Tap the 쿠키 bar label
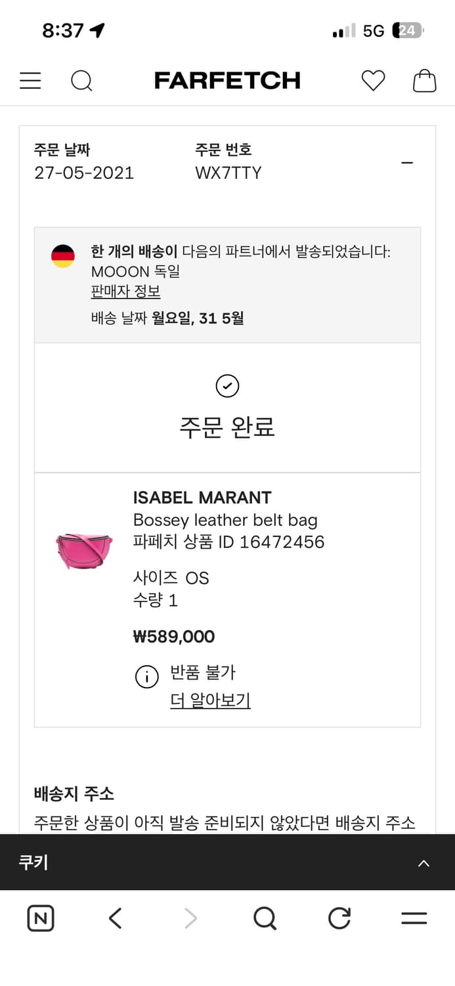This screenshot has width=455, height=986. 33,862
